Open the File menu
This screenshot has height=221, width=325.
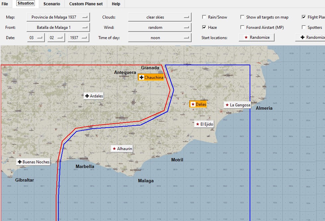pos(5,4)
